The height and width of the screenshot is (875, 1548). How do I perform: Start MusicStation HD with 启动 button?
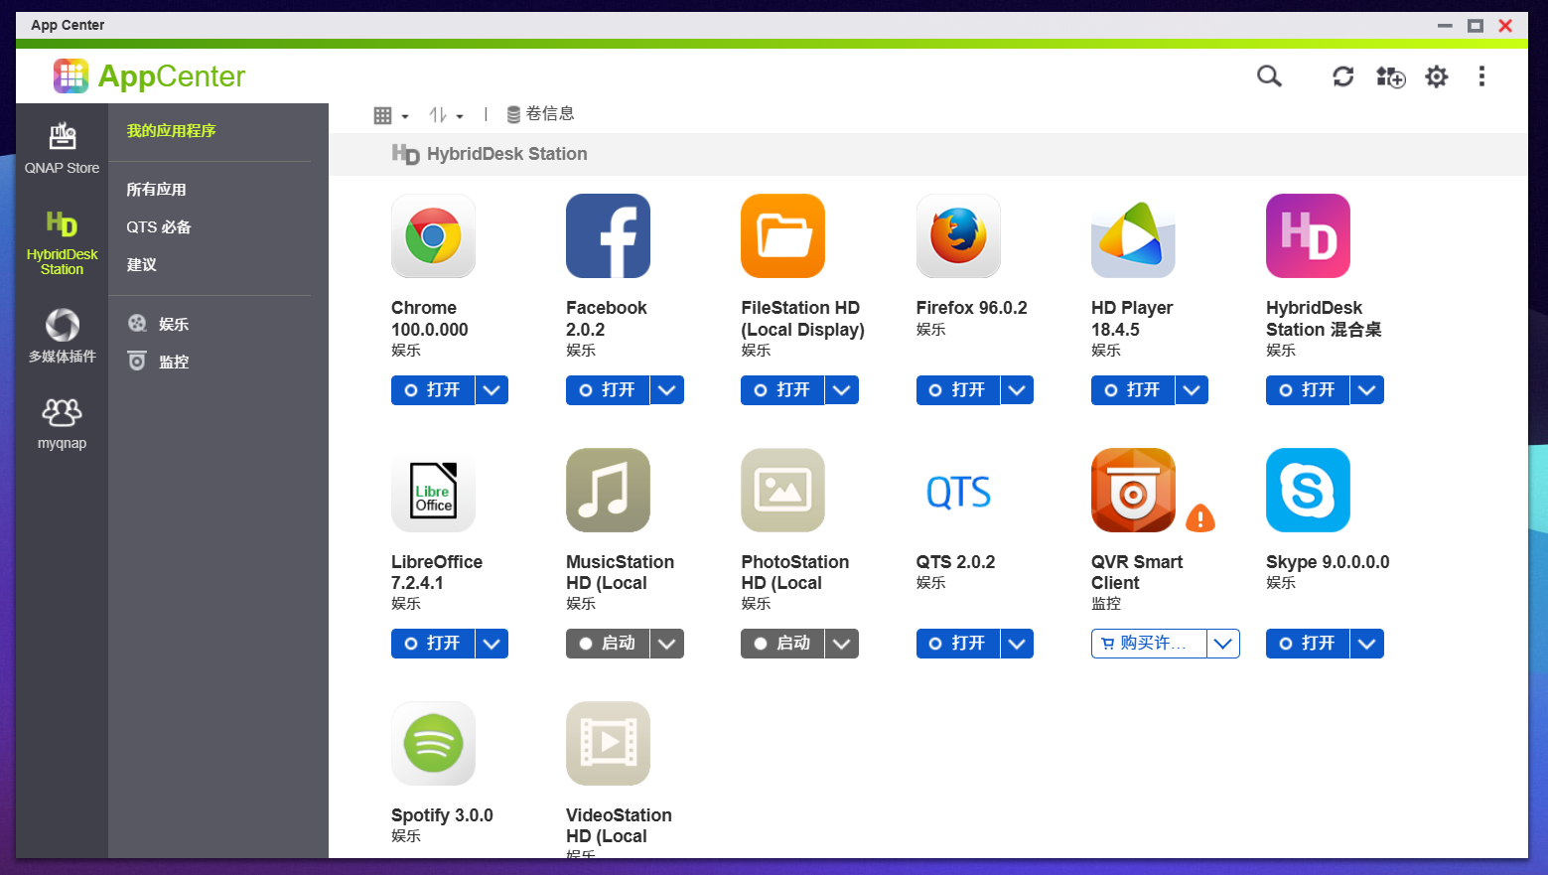pos(608,644)
